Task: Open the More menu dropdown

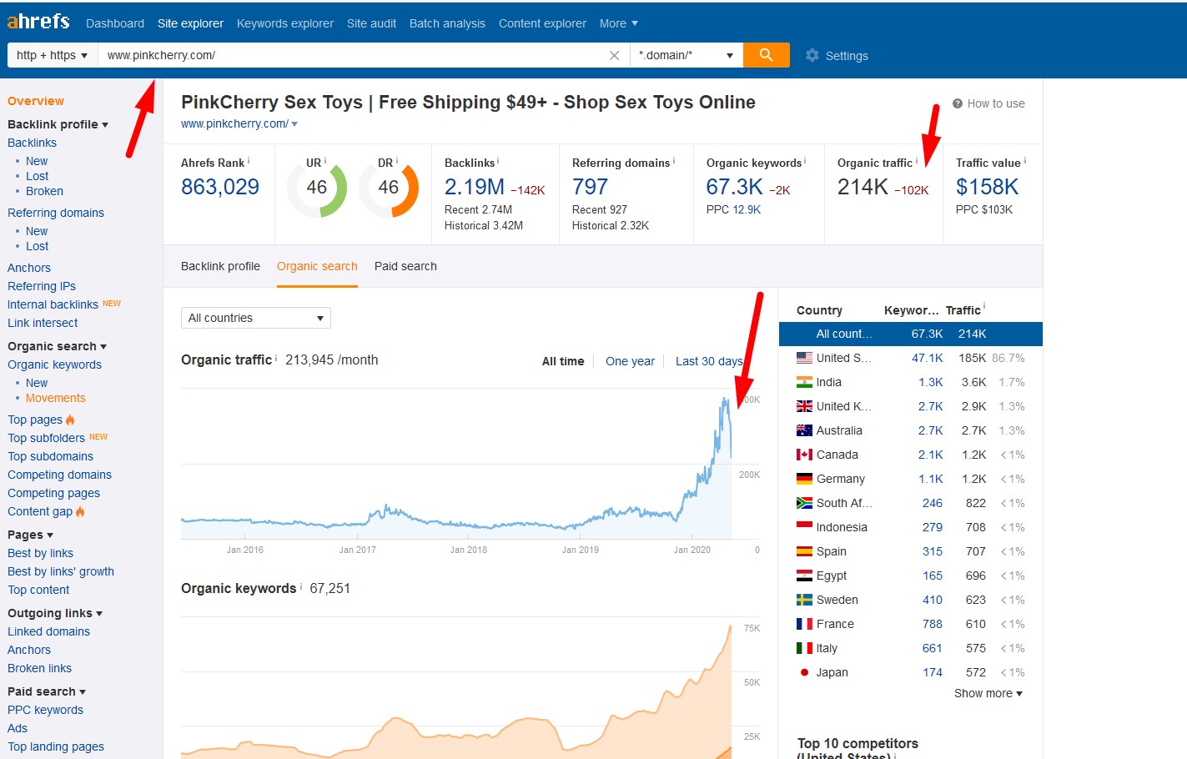Action: (619, 23)
